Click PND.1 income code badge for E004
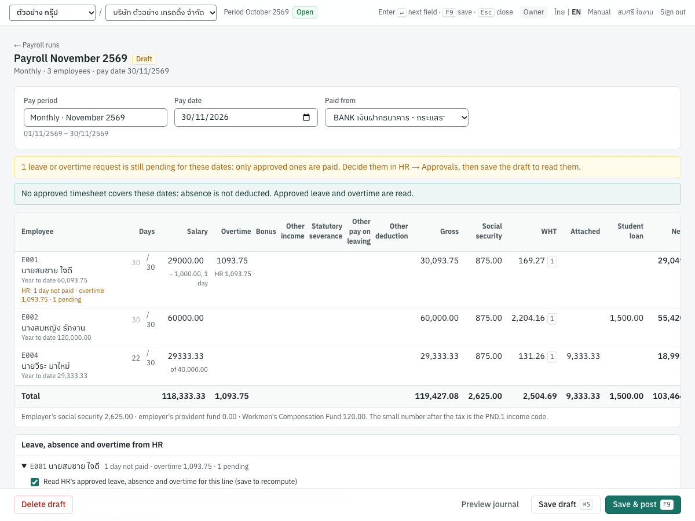This screenshot has width=695, height=521. pyautogui.click(x=552, y=357)
